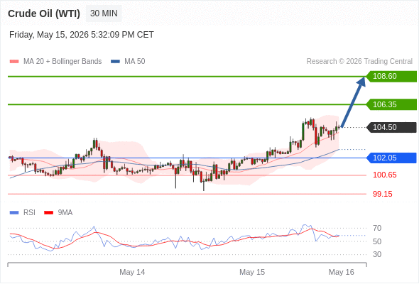Click the May 16 date axis label
Screen dimensions: 419x284
coord(342,272)
